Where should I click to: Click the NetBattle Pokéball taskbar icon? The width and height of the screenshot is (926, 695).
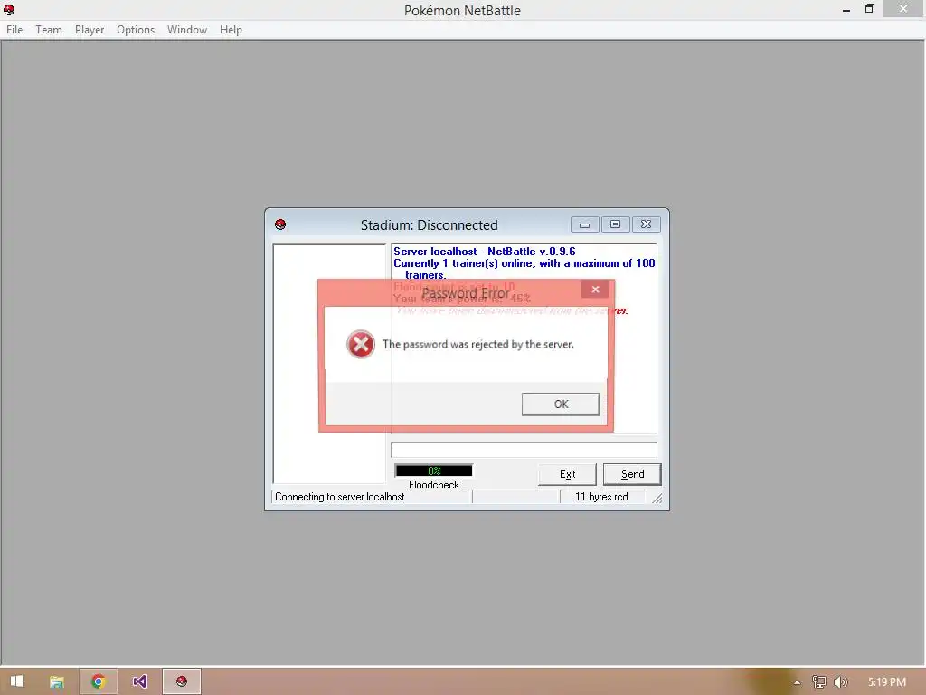(181, 681)
